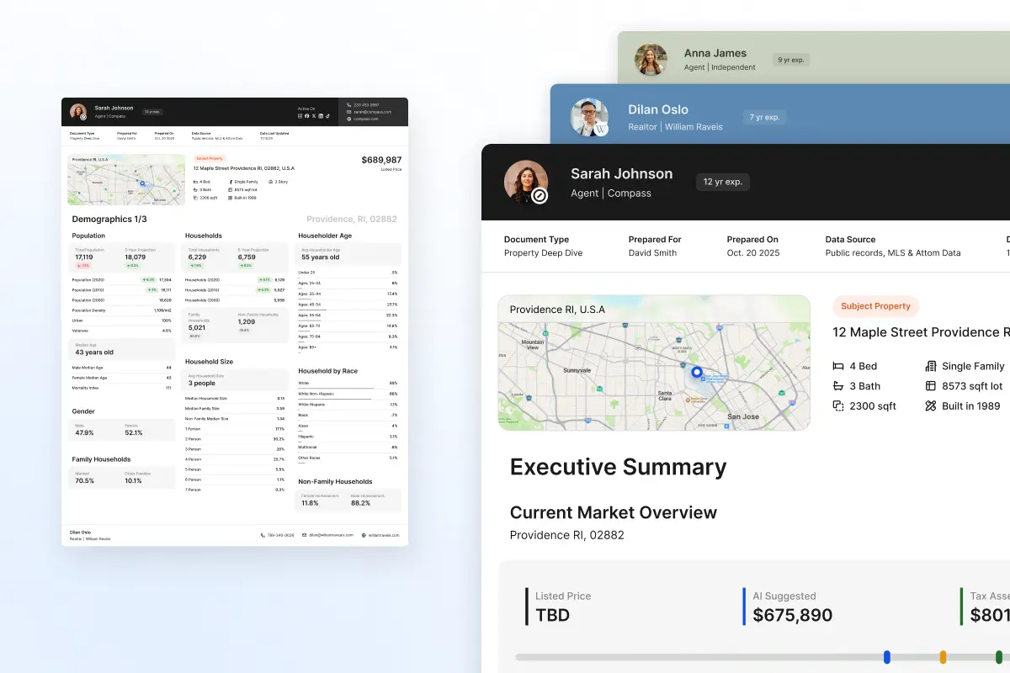This screenshot has height=673, width=1010.
Task: Click the bed icon beside 4 Bed
Action: [x=837, y=366]
